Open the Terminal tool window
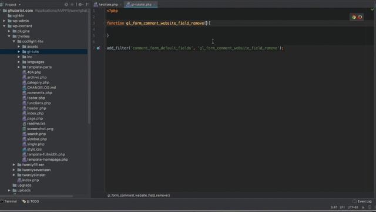The image size is (376, 212). 9,201
